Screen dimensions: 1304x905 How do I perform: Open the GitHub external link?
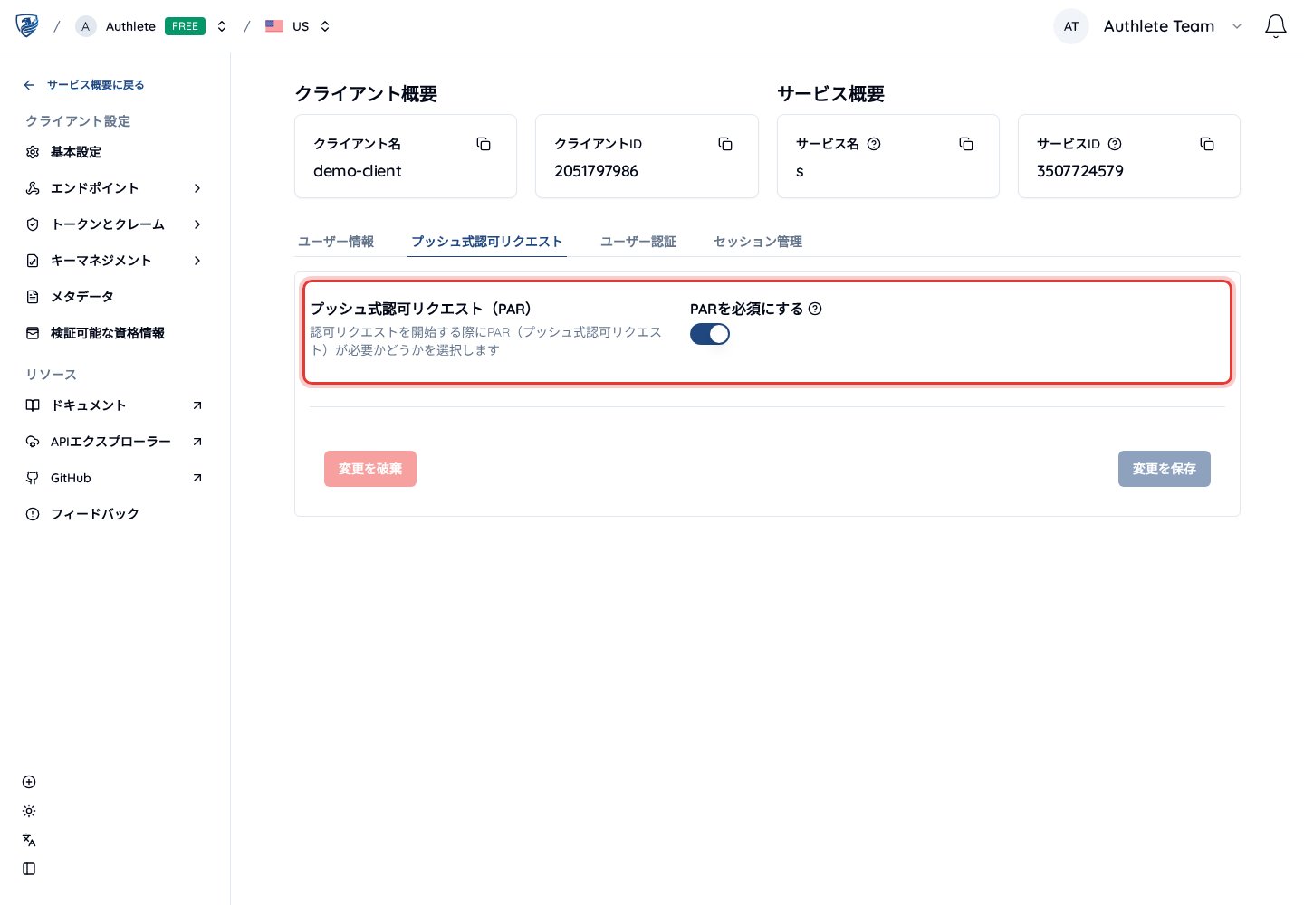115,478
